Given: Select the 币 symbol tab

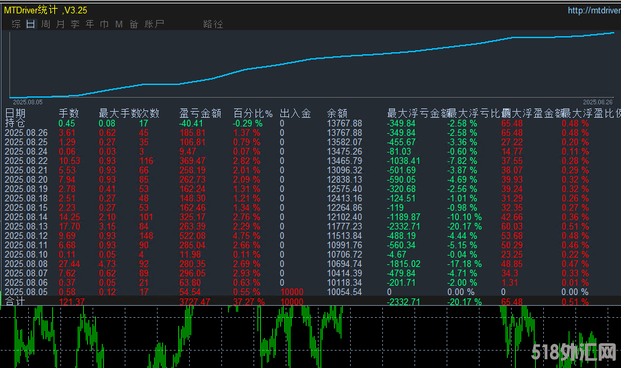Looking at the screenshot, I should click(x=104, y=24).
